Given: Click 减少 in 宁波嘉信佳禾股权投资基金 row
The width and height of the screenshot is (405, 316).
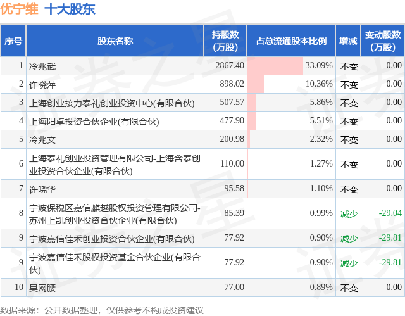Looking at the screenshot, I should click(x=349, y=263).
